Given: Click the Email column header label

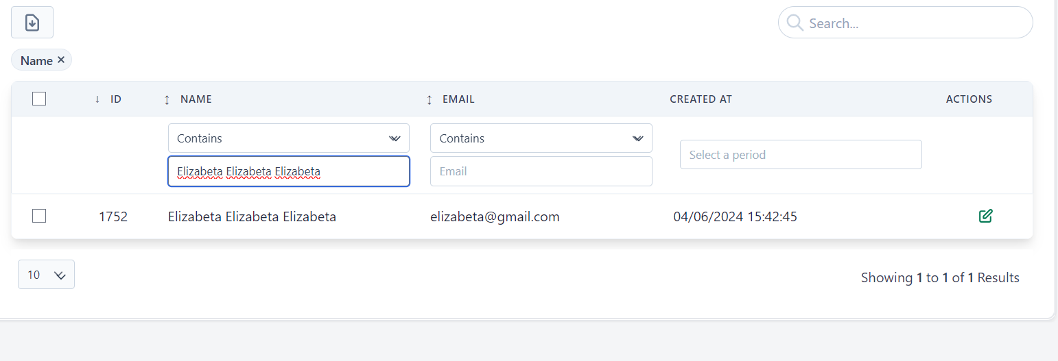Looking at the screenshot, I should (458, 99).
